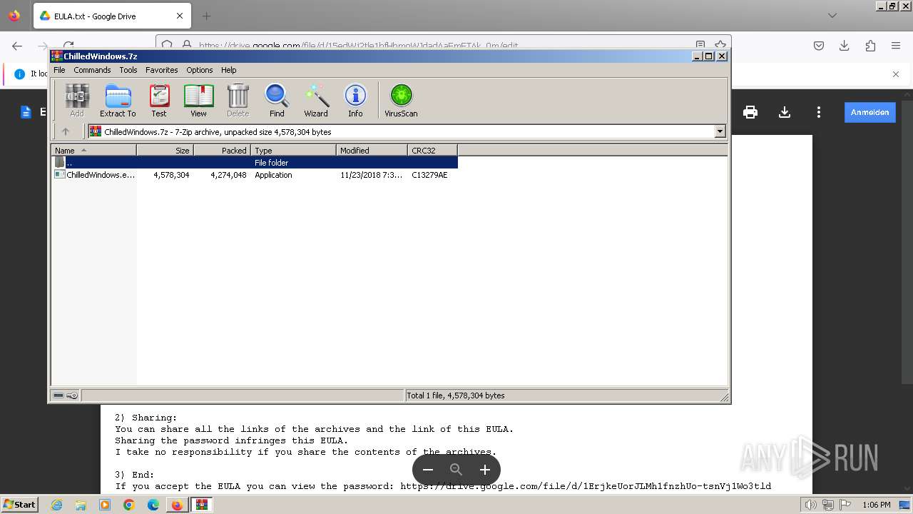Go up one folder level arrow
The height and width of the screenshot is (514, 913).
click(x=66, y=131)
